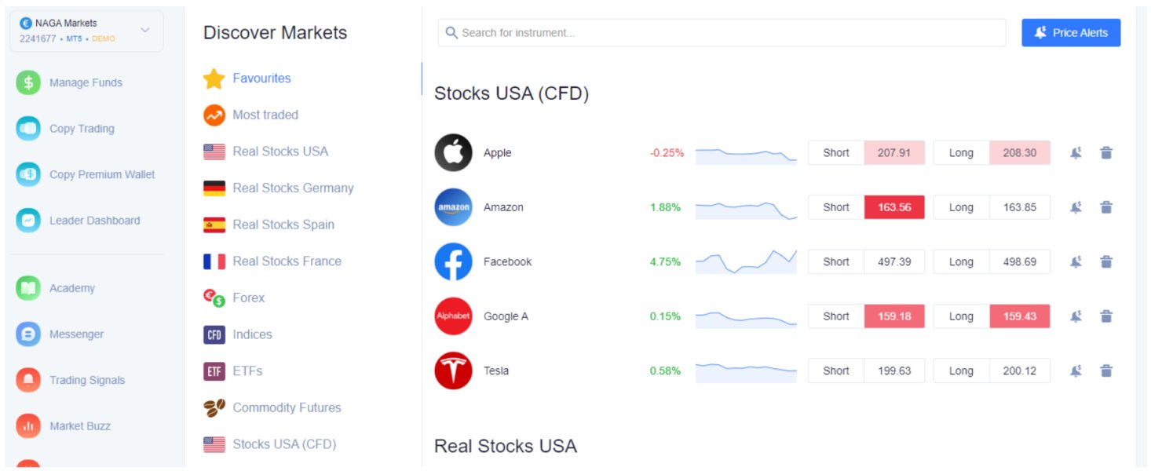Viewport: 1151px width, 471px height.
Task: Remove Facebook using its trash icon
Action: click(x=1106, y=261)
